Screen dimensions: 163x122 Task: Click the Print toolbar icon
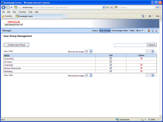(150, 16)
